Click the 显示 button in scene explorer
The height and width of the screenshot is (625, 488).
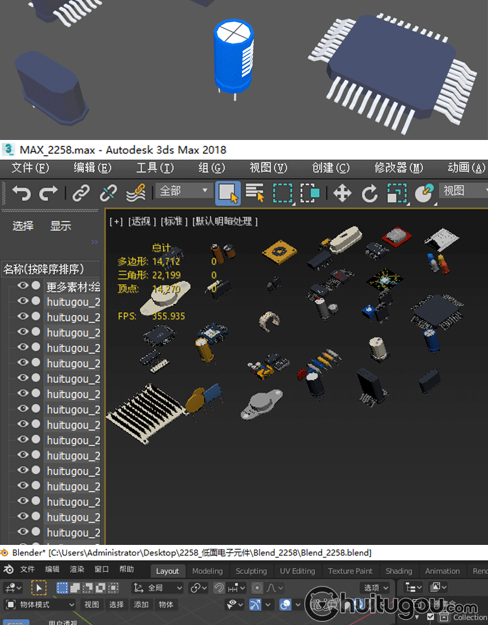(x=61, y=226)
